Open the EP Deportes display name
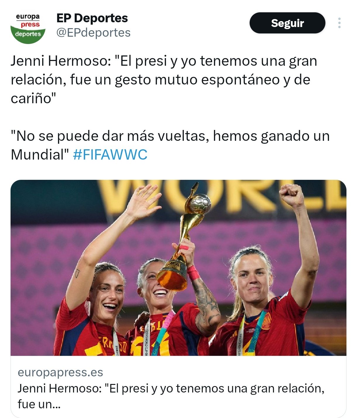This screenshot has height=418, width=357. tap(92, 18)
